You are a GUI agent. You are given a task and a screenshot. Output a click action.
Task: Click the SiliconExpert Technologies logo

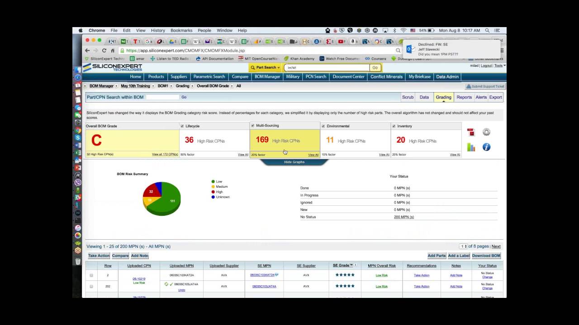(114, 67)
